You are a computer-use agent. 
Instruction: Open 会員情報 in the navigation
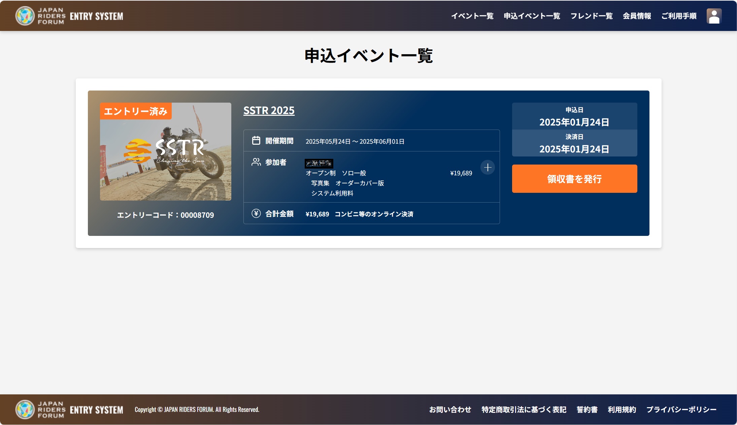[637, 16]
